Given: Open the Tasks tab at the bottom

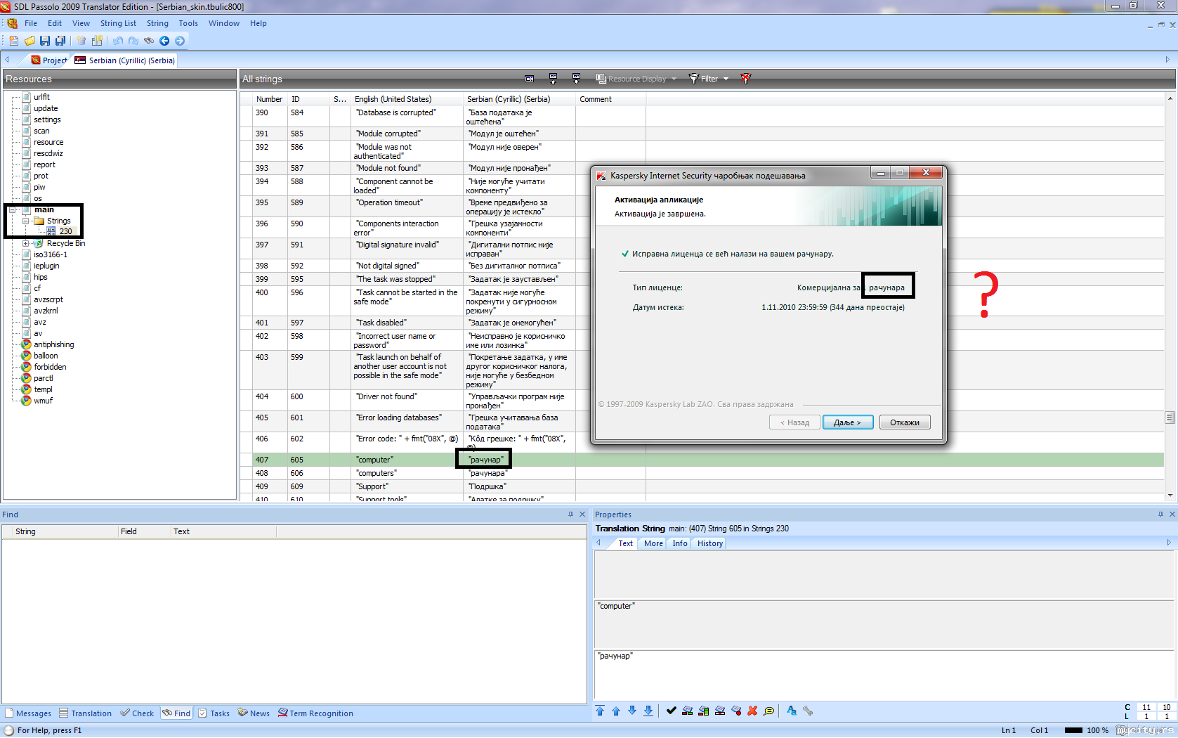Looking at the screenshot, I should (x=214, y=713).
